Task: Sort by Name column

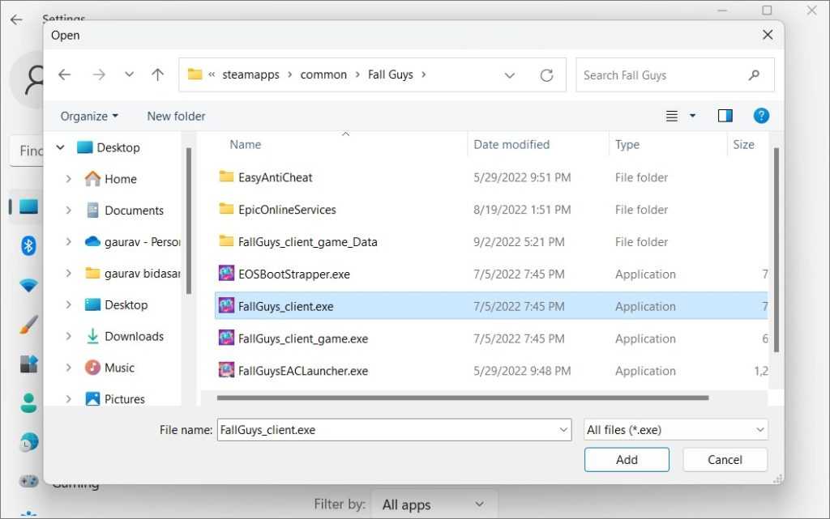Action: pos(245,144)
